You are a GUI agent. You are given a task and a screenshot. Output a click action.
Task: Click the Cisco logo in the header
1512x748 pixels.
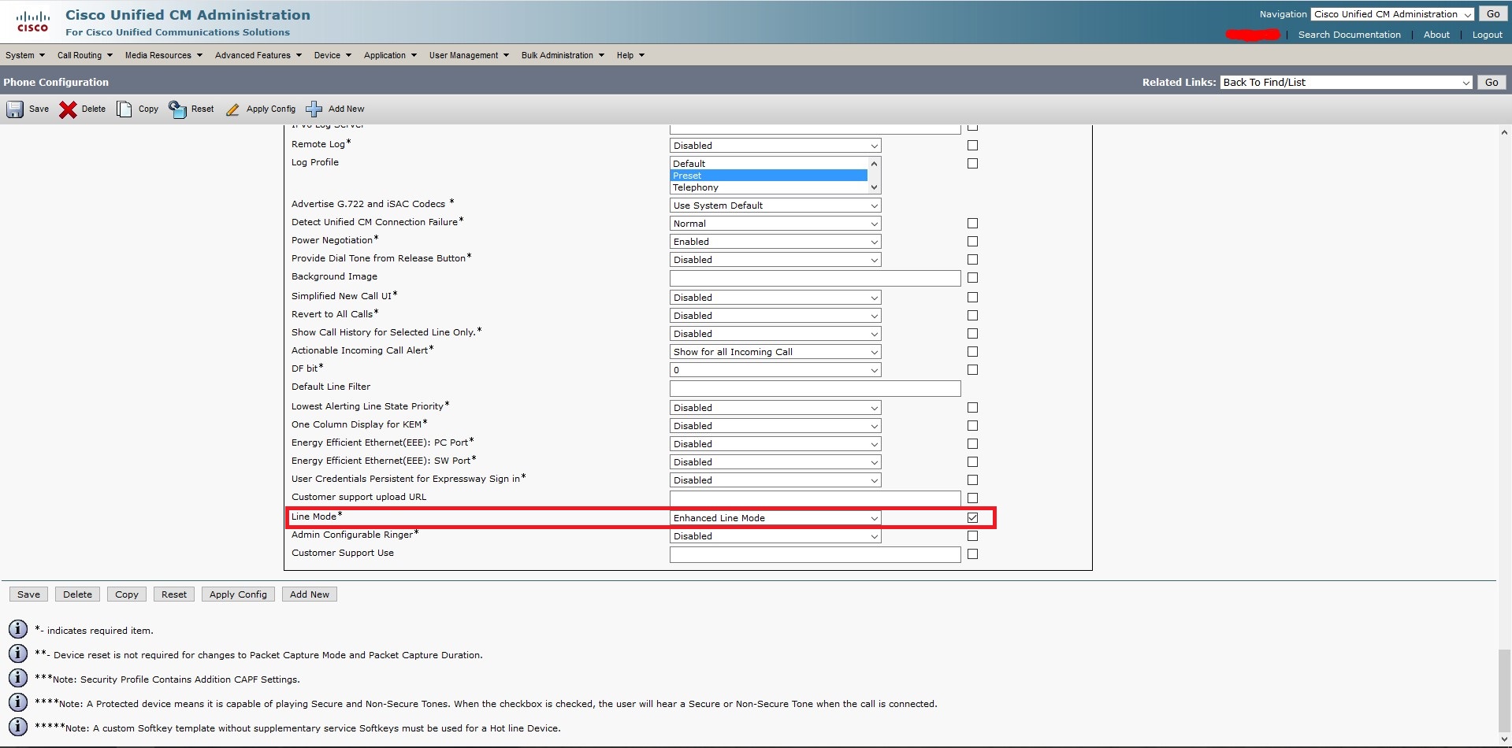[32, 20]
